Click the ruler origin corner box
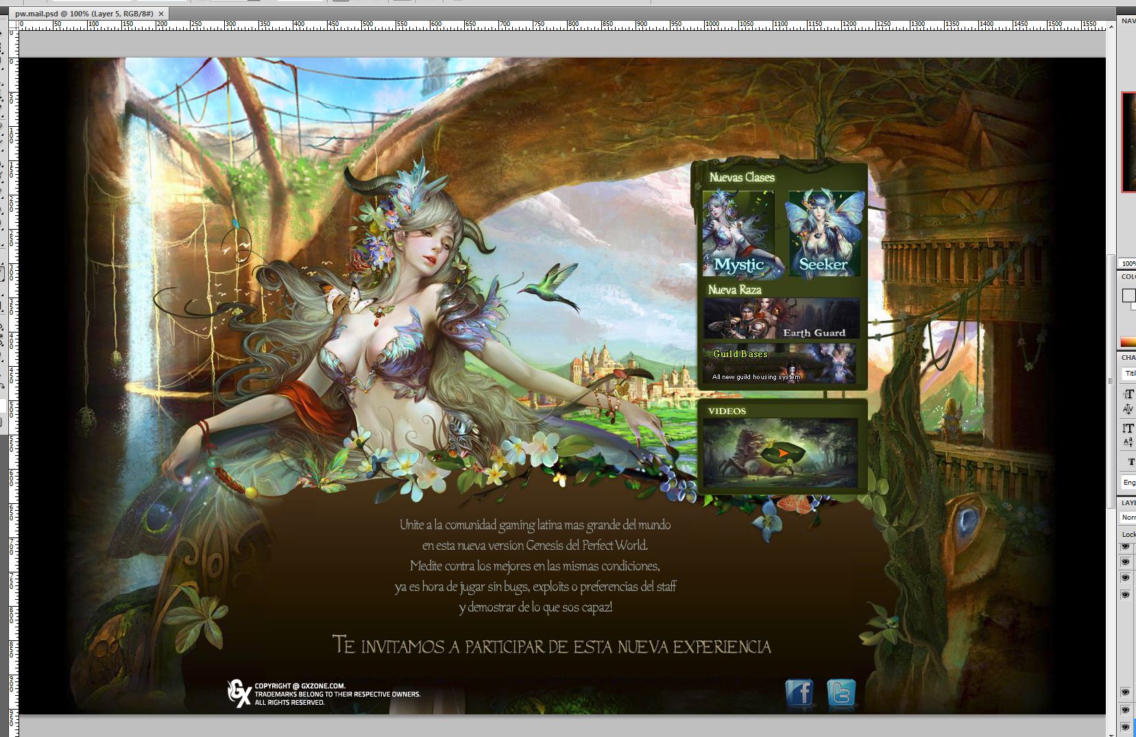 click(x=14, y=25)
